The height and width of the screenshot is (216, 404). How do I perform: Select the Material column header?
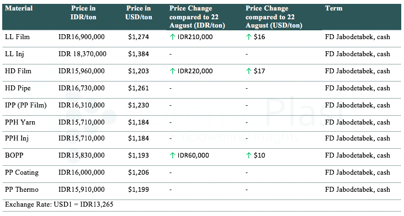tap(19, 8)
